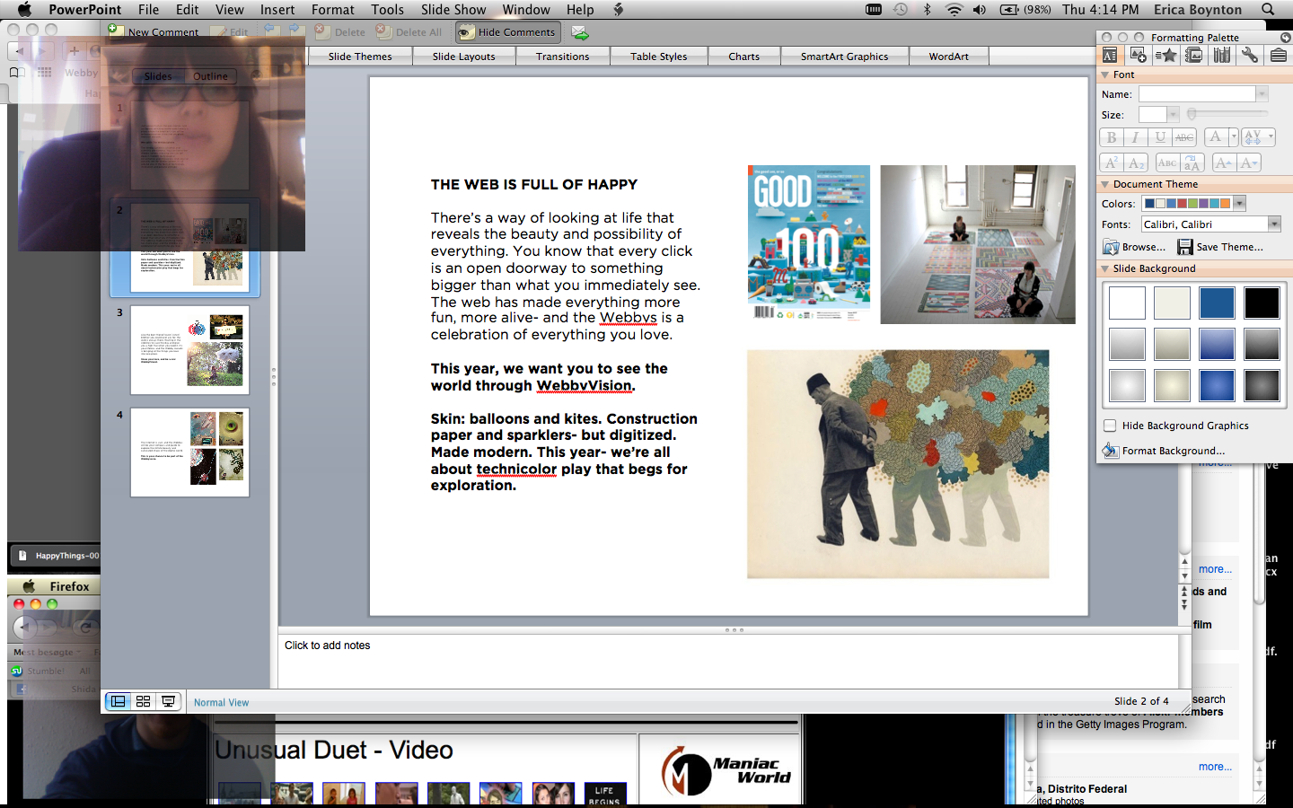Click Save Theme floppy disk icon
Screen dimensions: 1293x808
(1185, 247)
